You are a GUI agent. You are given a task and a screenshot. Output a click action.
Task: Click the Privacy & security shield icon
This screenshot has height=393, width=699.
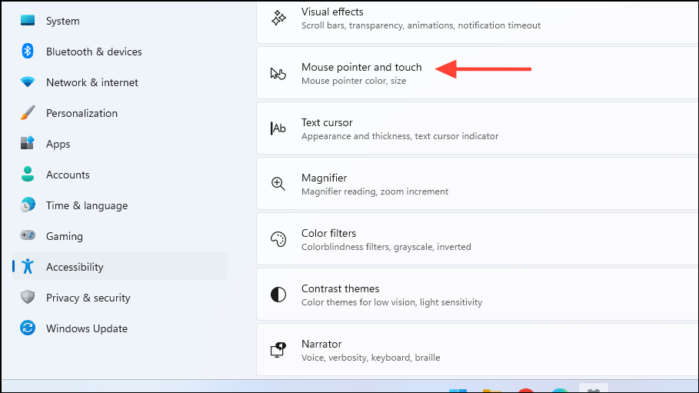[28, 297]
